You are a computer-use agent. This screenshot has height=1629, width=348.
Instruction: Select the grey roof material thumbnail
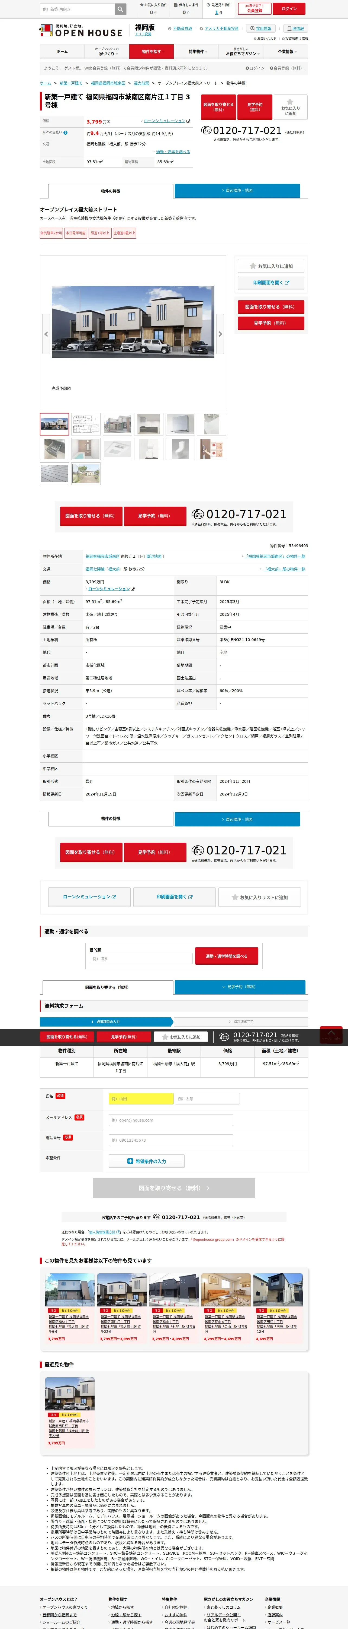coord(54,474)
